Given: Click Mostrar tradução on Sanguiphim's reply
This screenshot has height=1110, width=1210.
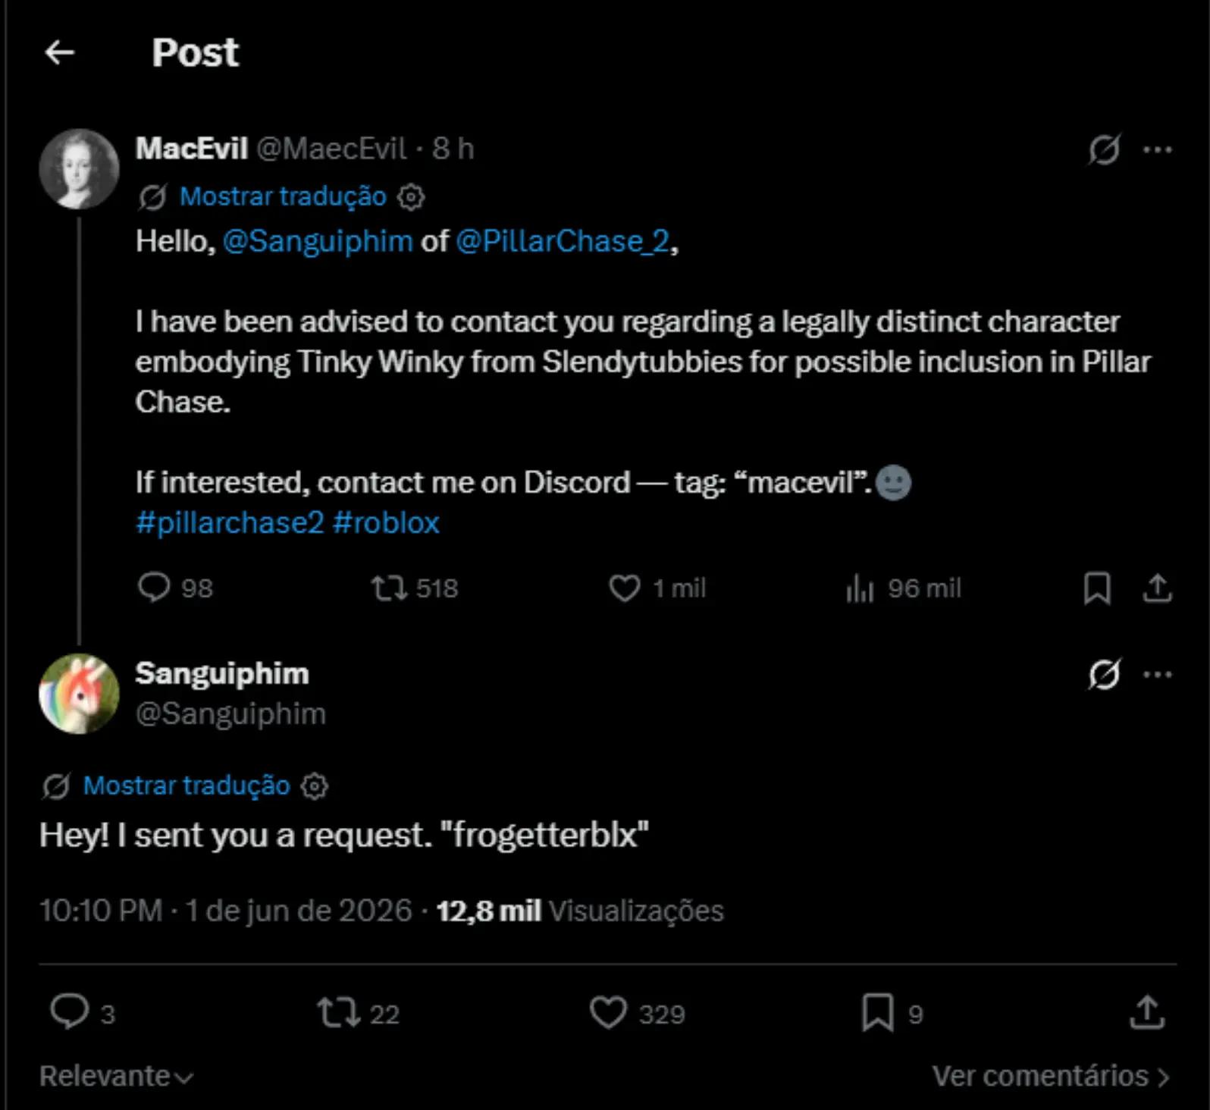Looking at the screenshot, I should pos(187,785).
